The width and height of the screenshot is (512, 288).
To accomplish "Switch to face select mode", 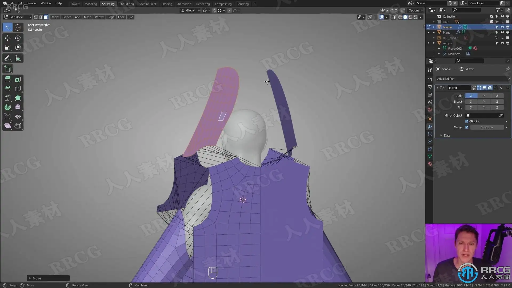I will click(46, 17).
